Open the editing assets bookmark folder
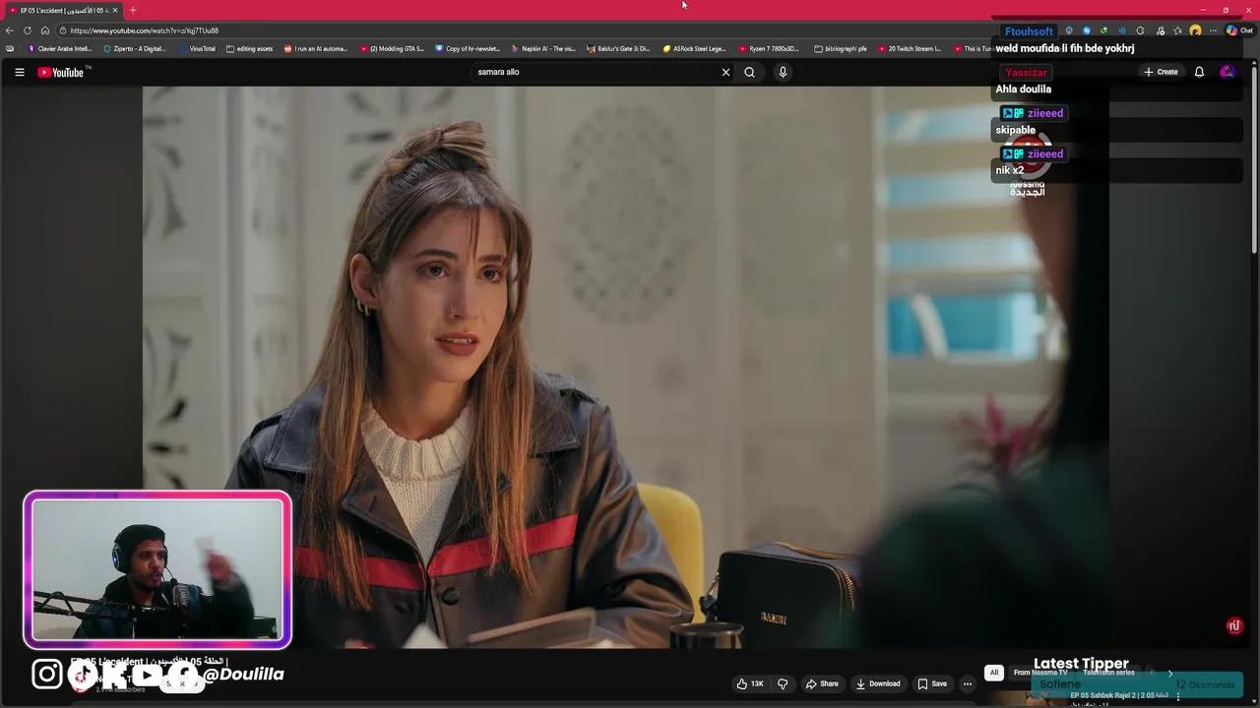 (249, 48)
